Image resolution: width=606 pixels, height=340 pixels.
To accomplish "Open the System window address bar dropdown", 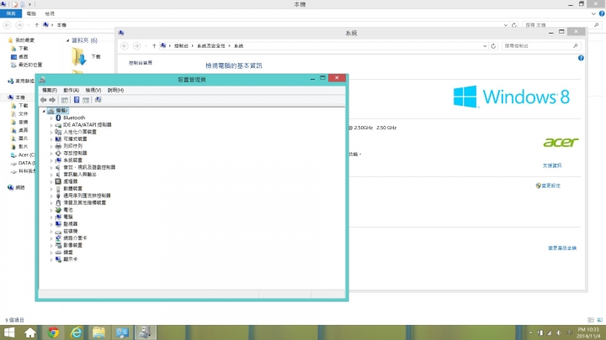I will [485, 46].
